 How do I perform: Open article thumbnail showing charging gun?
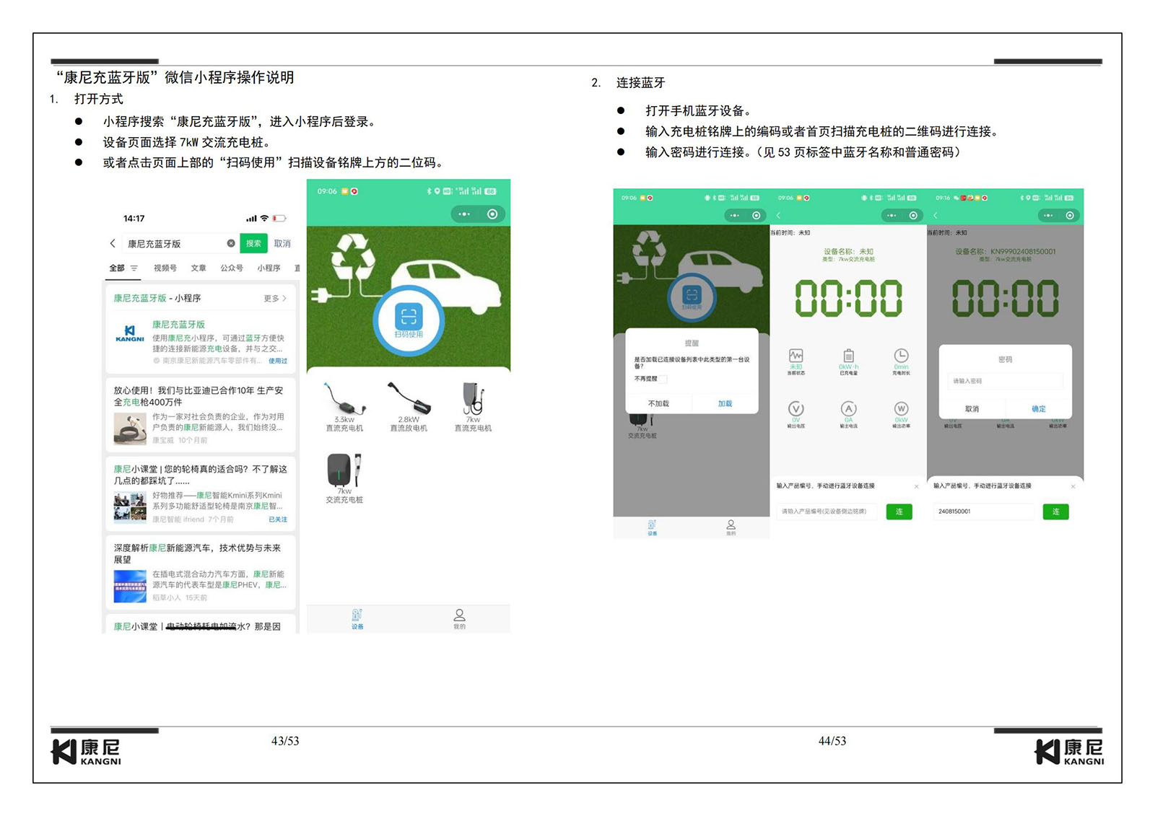pyautogui.click(x=130, y=429)
